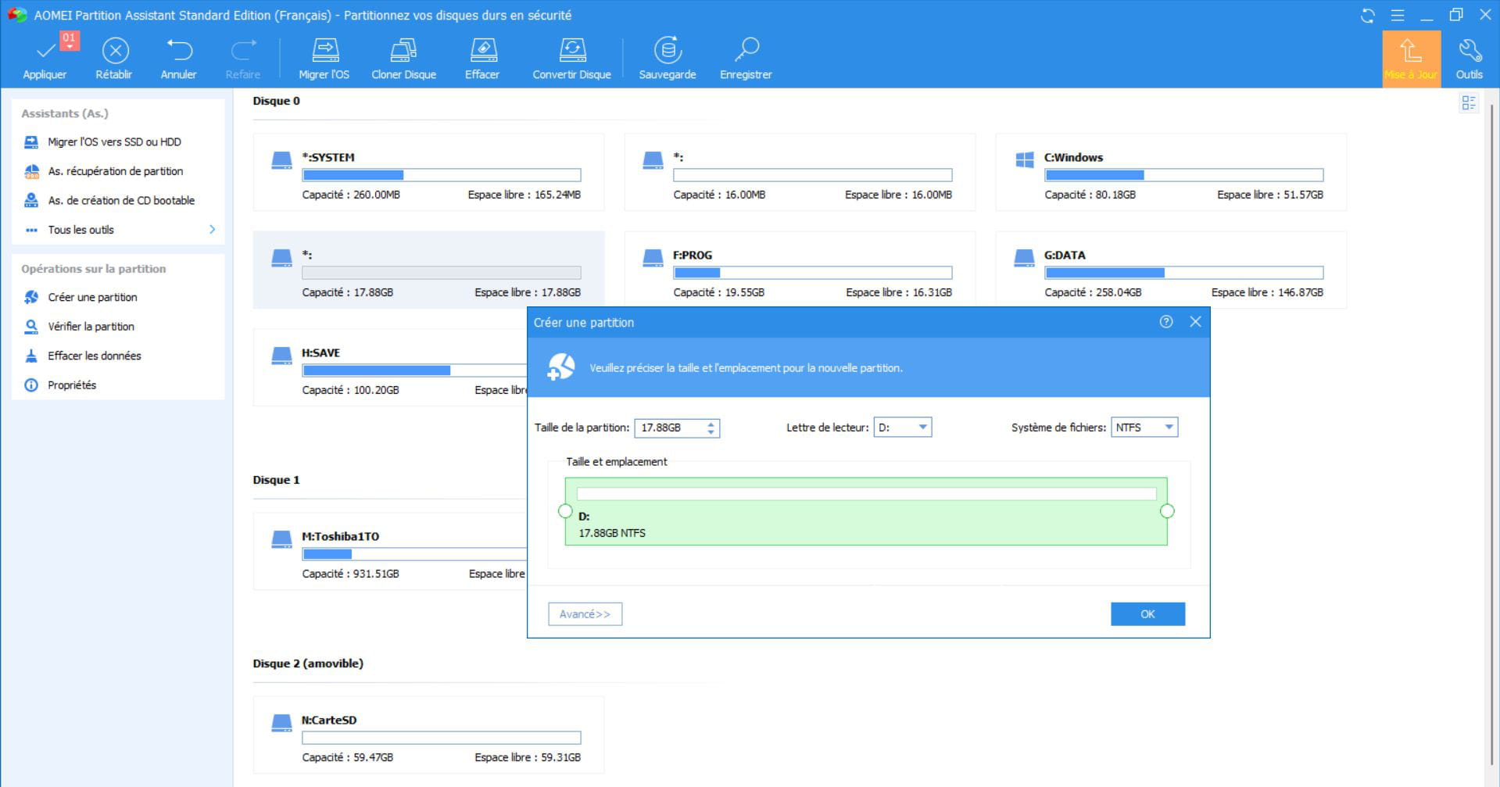Viewport: 1500px width, 787px height.
Task: Select the H:SAVE partition card
Action: [390, 367]
